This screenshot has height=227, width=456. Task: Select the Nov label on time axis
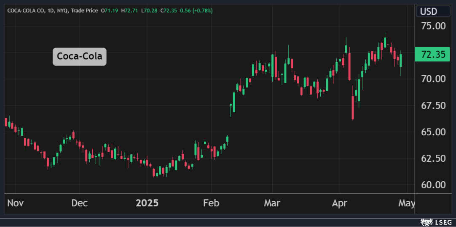[x=16, y=203]
